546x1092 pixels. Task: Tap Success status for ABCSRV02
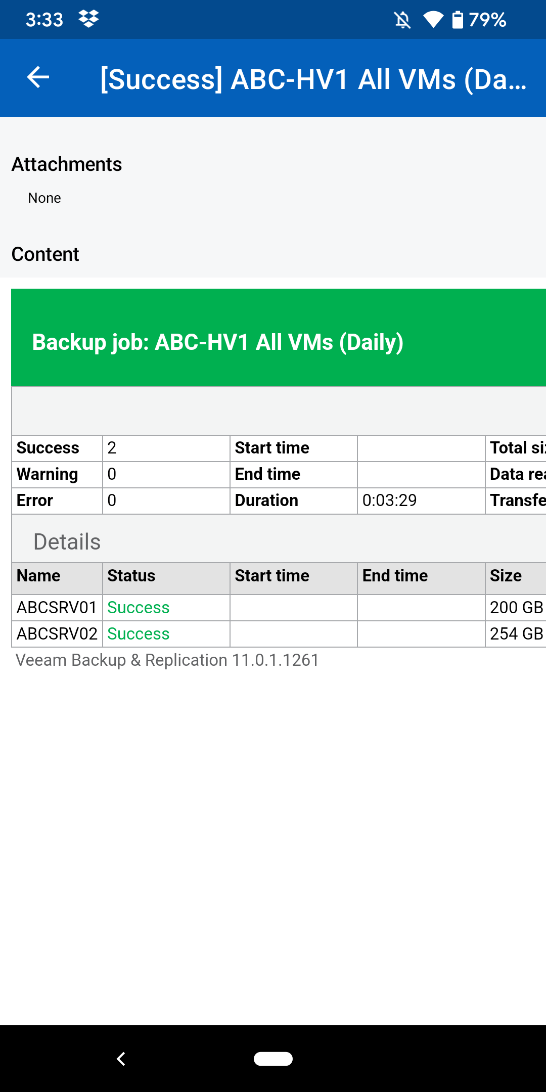[x=139, y=633]
